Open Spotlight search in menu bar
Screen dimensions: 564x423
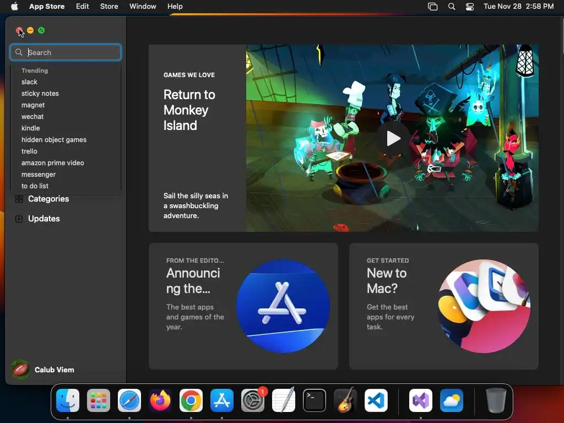click(x=452, y=6)
